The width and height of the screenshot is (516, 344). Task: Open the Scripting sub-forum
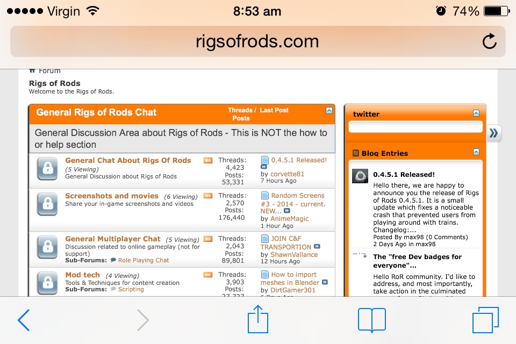[131, 289]
